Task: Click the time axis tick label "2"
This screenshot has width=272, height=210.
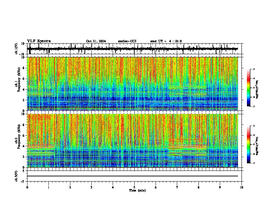Action: pyautogui.click(x=70, y=187)
